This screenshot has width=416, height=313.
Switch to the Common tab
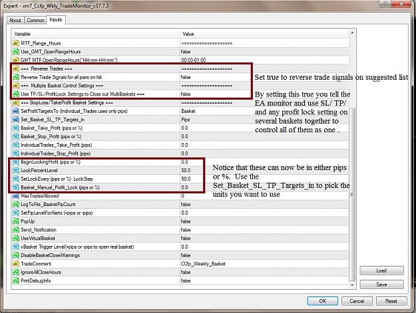[x=35, y=20]
